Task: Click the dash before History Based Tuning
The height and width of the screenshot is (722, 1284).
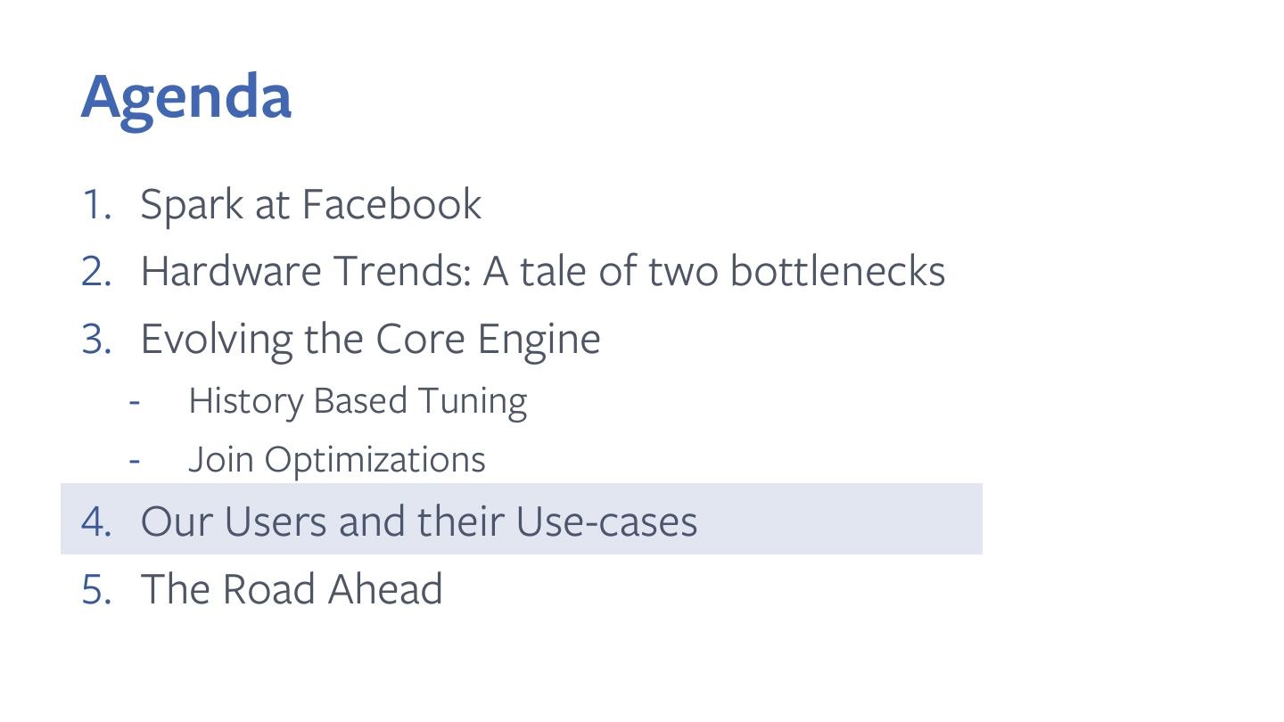Action: pos(135,401)
